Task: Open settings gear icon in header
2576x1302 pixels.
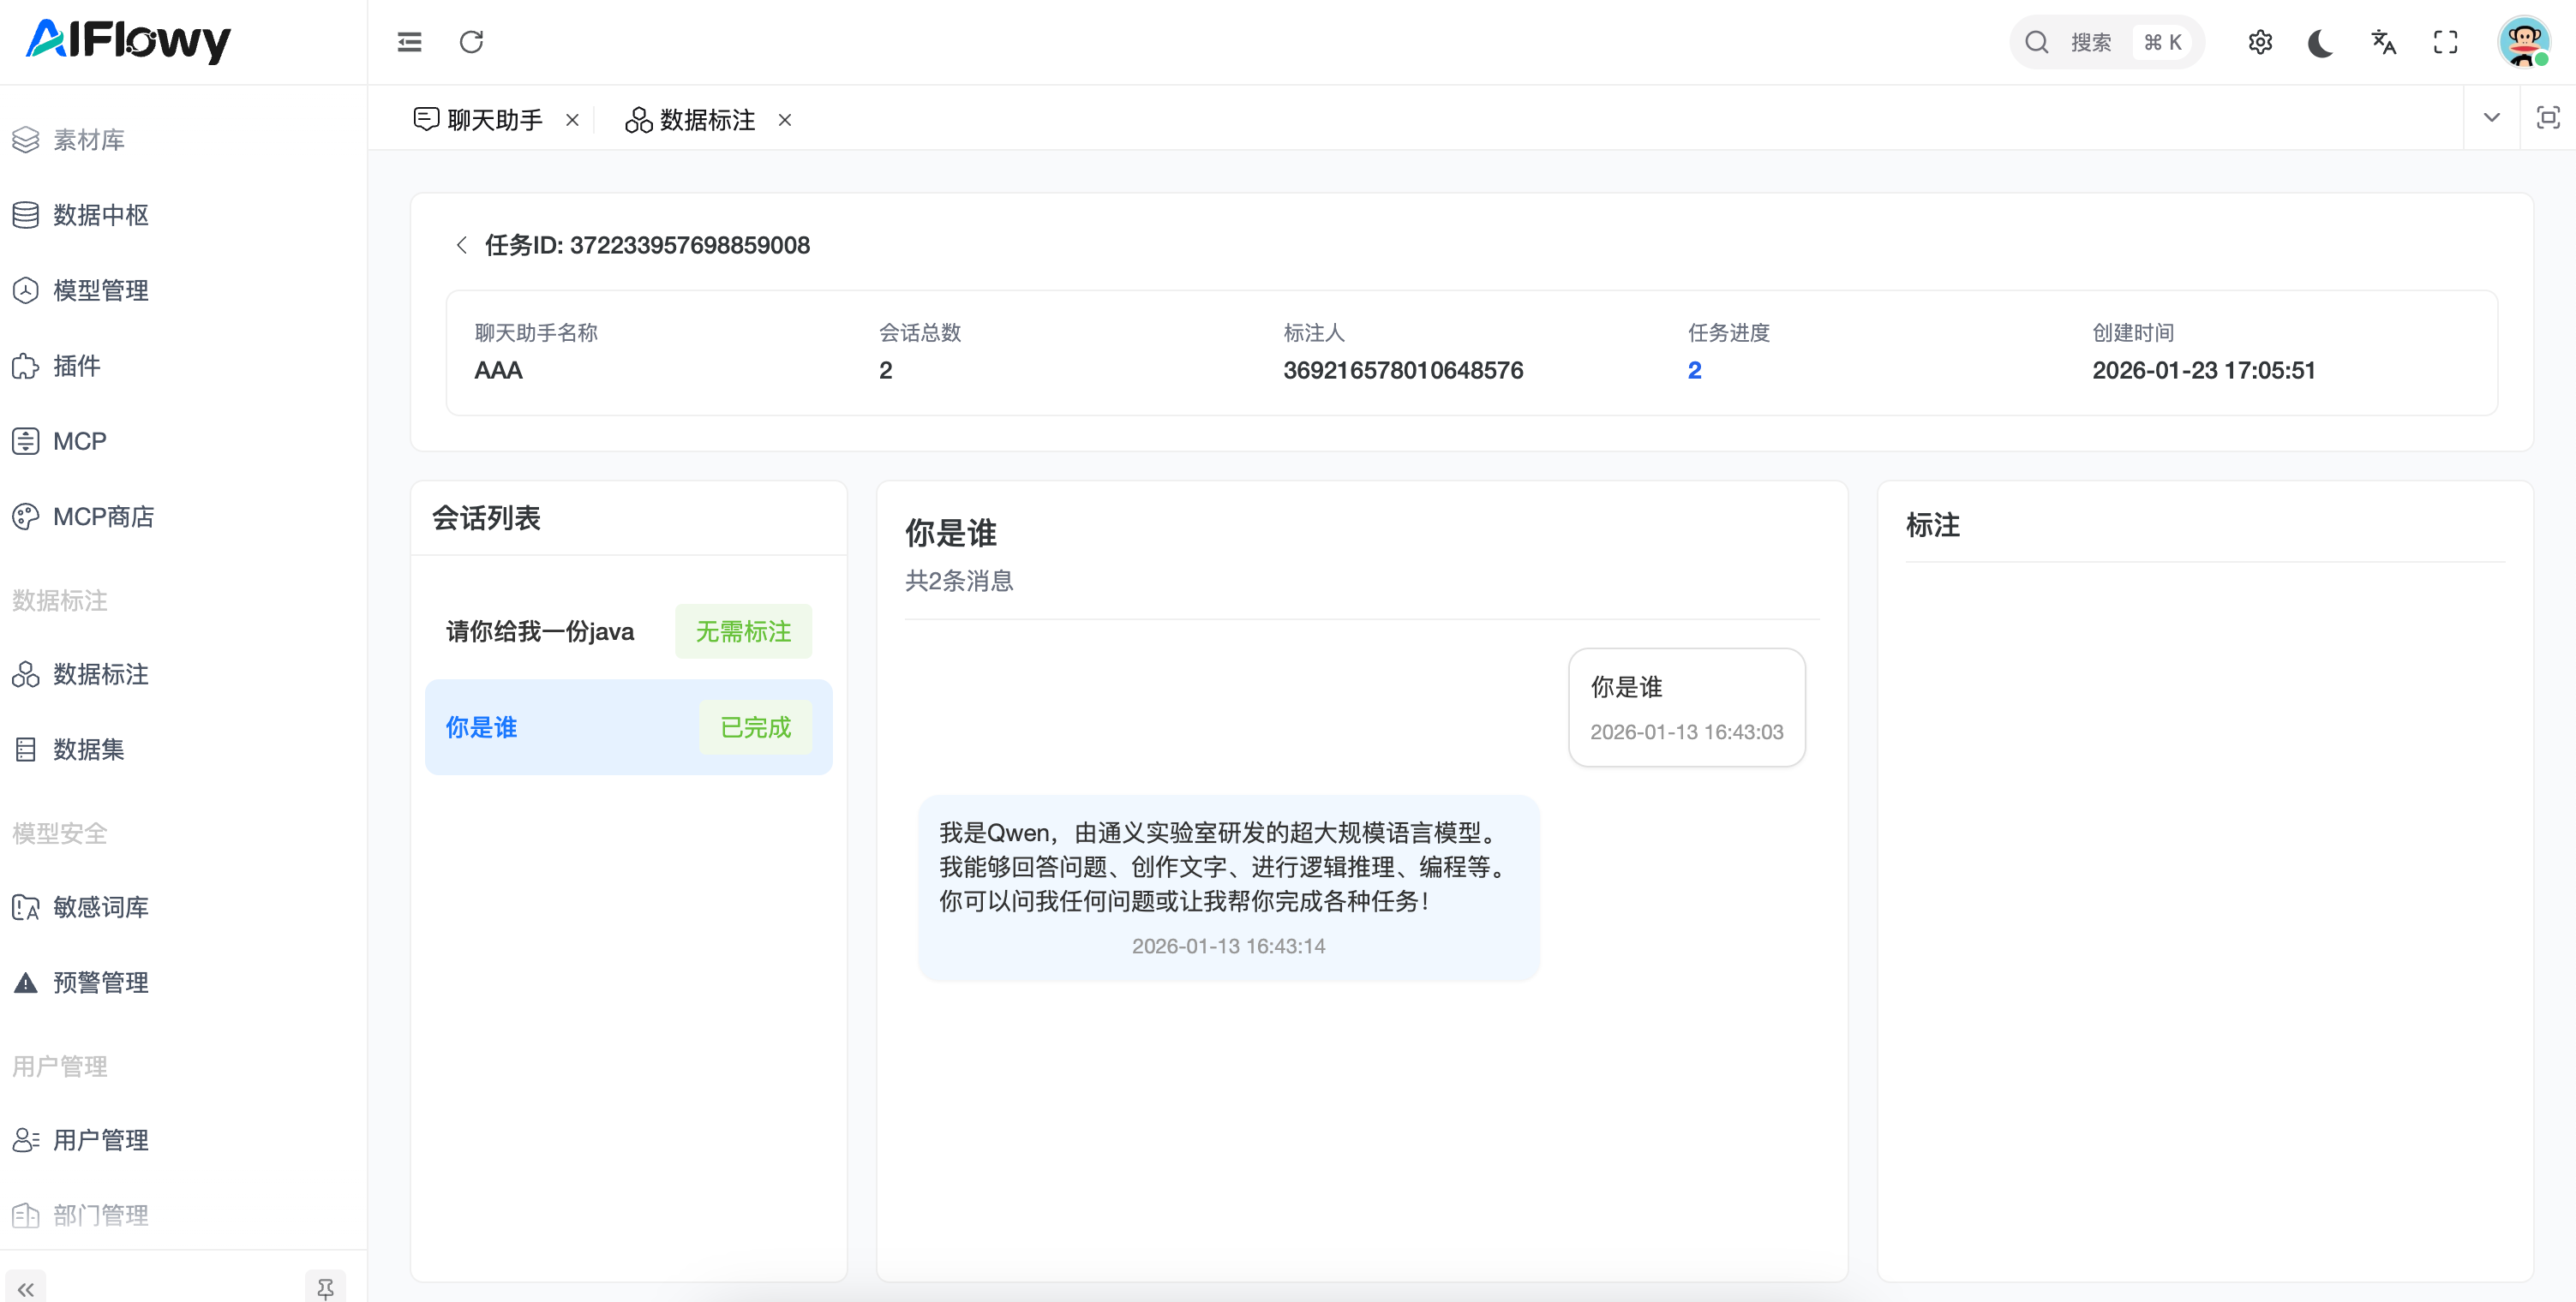Action: [2259, 42]
